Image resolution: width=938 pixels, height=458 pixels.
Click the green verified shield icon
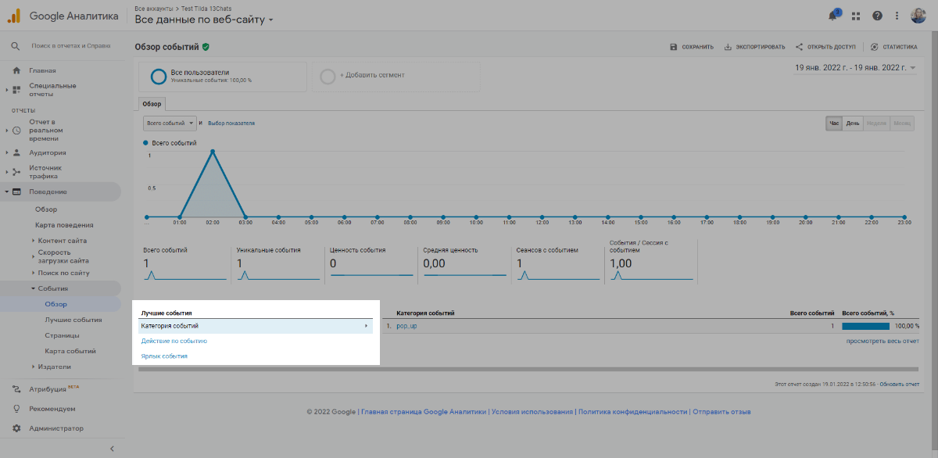click(206, 47)
